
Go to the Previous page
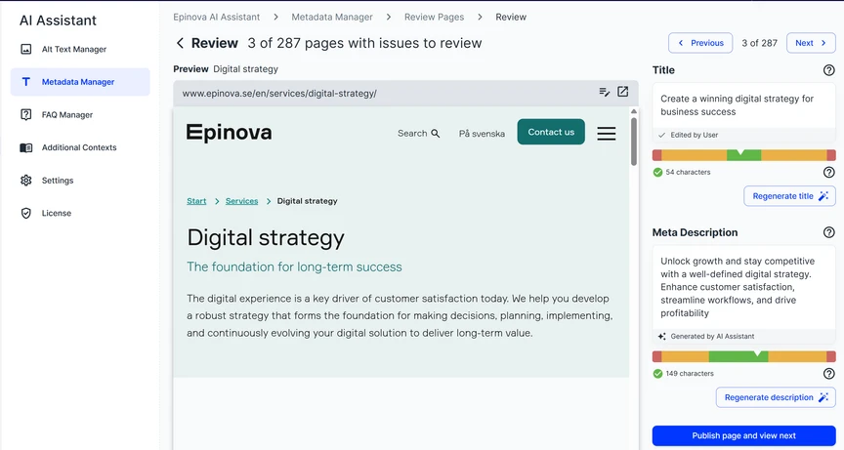[x=700, y=43]
